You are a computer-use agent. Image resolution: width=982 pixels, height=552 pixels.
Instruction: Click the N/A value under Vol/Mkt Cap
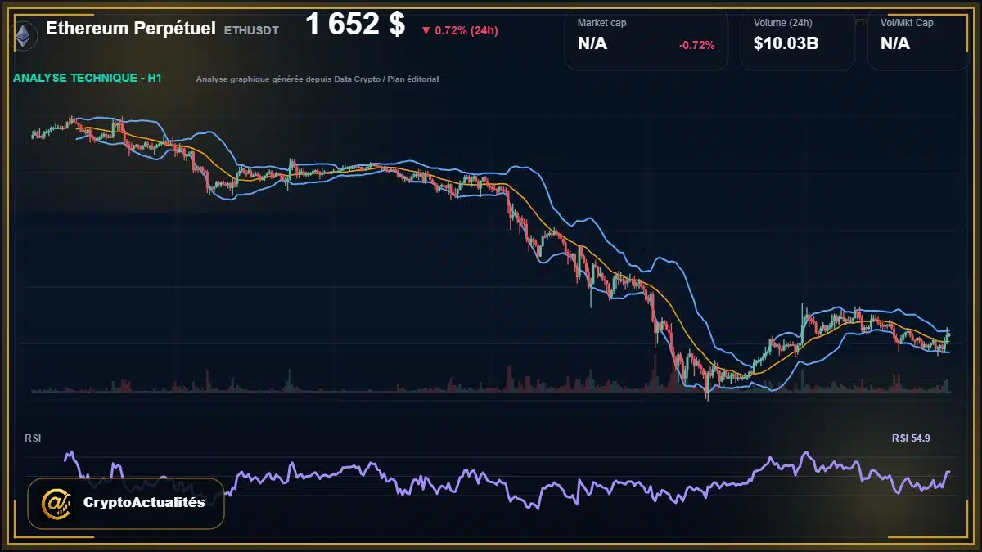click(x=895, y=44)
